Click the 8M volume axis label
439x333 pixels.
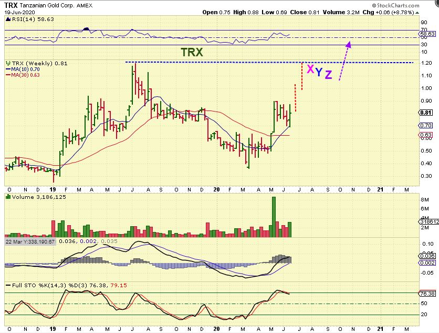click(x=425, y=200)
